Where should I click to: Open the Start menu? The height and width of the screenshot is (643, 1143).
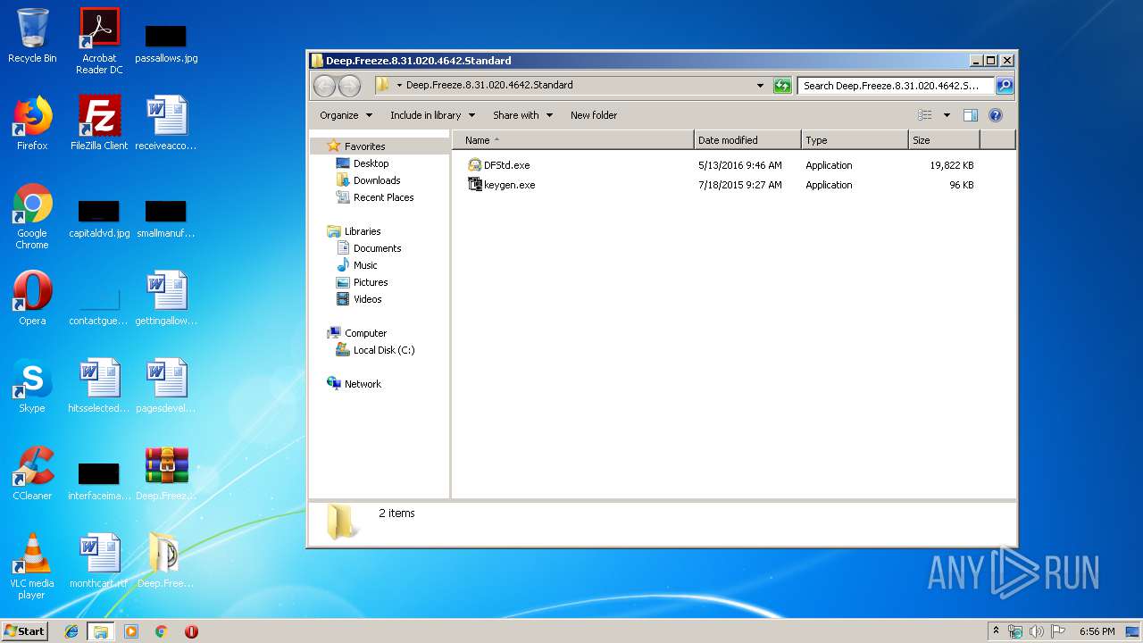(25, 631)
